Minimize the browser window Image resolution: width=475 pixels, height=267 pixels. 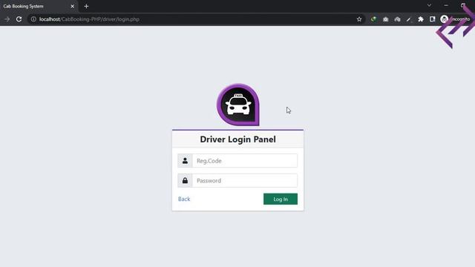(446, 5)
